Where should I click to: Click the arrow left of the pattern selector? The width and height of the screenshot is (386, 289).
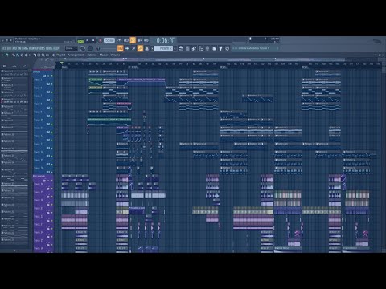click(152, 48)
